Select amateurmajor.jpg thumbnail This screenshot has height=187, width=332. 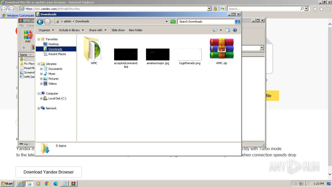[158, 54]
